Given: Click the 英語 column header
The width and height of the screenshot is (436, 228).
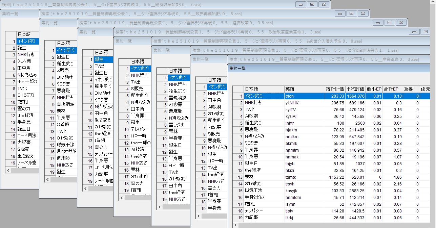Looking at the screenshot, I should coord(305,89).
